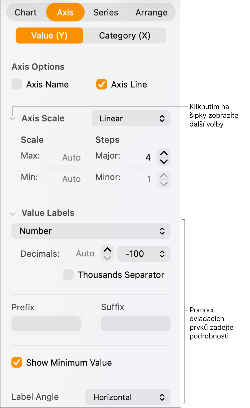The width and height of the screenshot is (250, 408).
Task: Disable Show Minimum Value checkbox
Action: [17, 362]
